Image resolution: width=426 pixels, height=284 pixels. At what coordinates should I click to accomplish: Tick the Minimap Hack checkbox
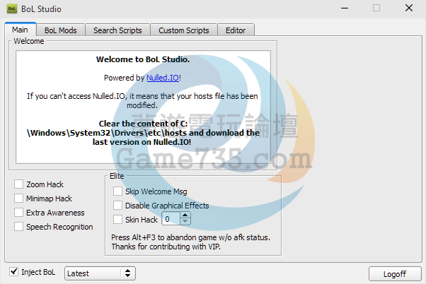tap(18, 199)
